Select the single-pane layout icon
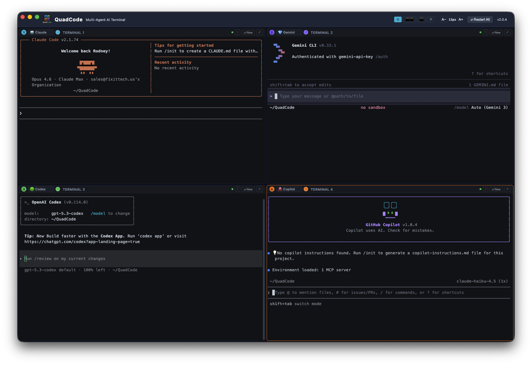Image resolution: width=532 pixels, height=365 pixels. 421,19
